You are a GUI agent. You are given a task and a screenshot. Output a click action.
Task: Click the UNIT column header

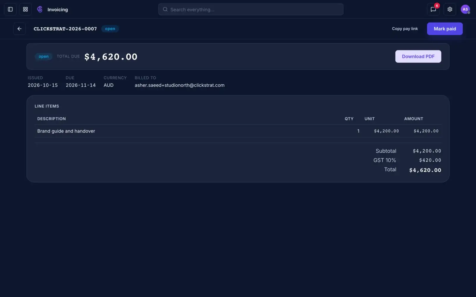[x=369, y=119]
